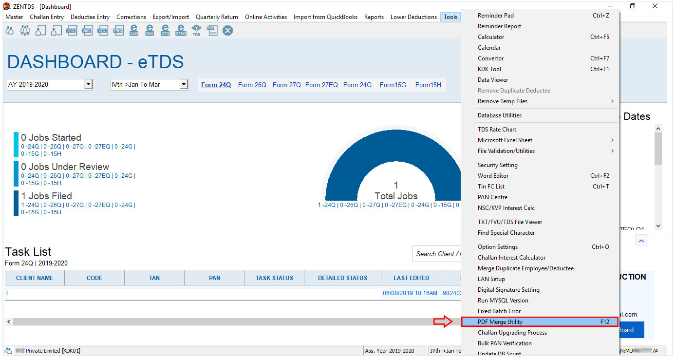Open Database Utilities menu item
Viewport: 675px width, 358px height.
coord(540,115)
